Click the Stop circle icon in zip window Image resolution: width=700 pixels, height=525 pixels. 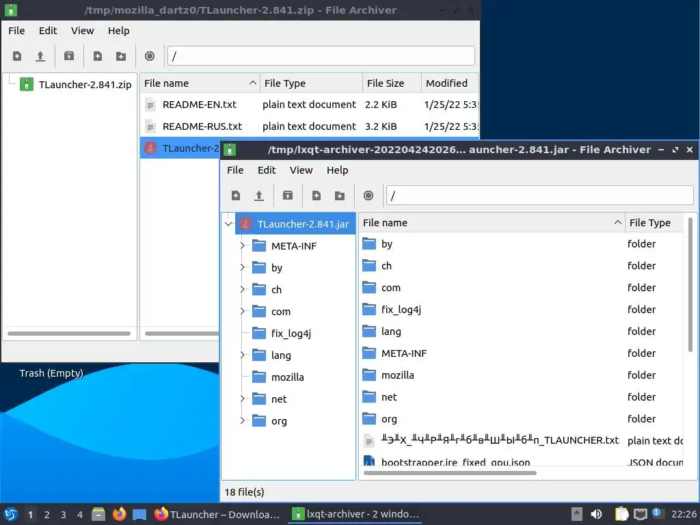pyautogui.click(x=150, y=56)
